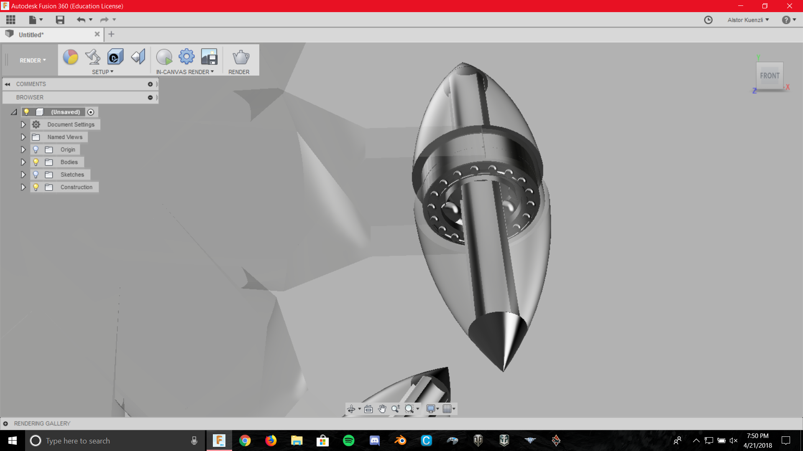Select the Orbit navigation tool
The height and width of the screenshot is (451, 803).
[351, 409]
